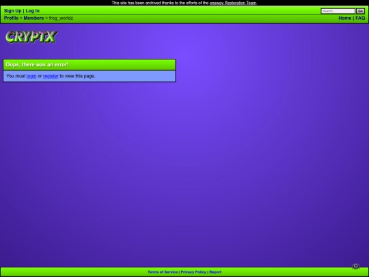Image resolution: width=369 pixels, height=277 pixels.
Task: Open the oneway Restoration Team link
Action: [x=233, y=3]
